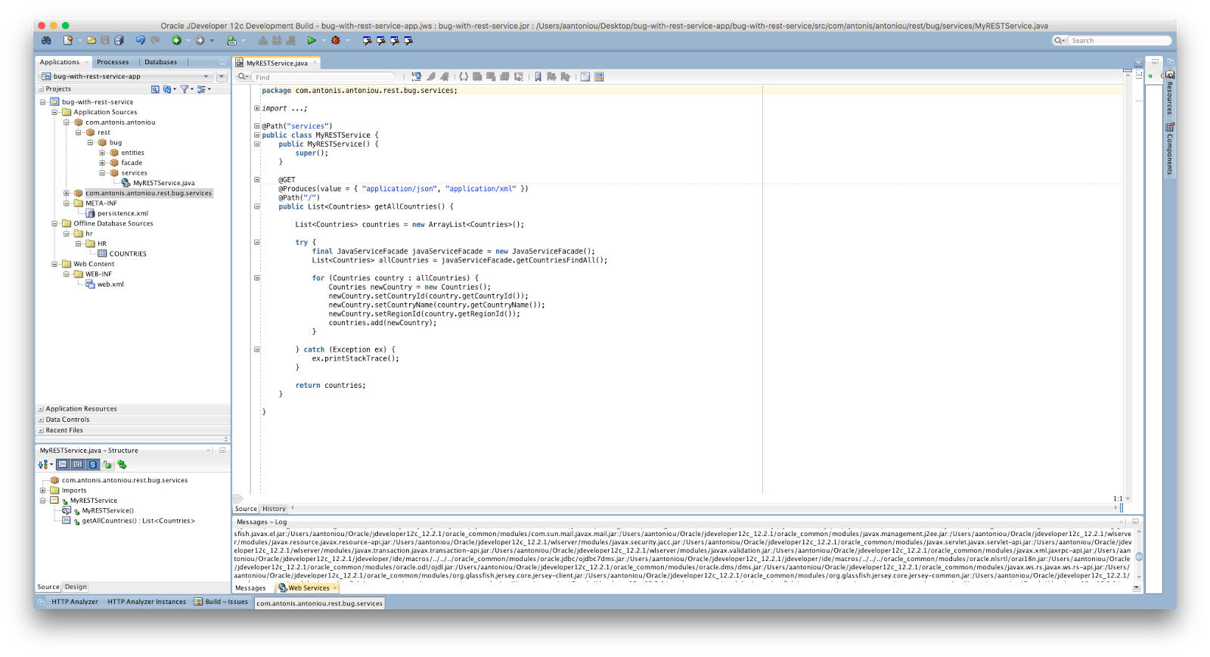Collapse the bug-with-rest-service project node

point(43,102)
